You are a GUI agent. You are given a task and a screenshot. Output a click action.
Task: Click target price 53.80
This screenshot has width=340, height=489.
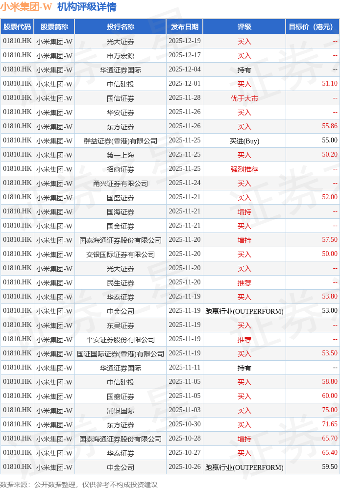[330, 297]
